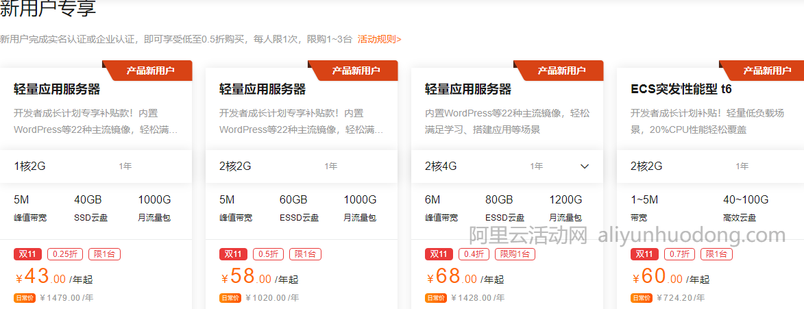The image size is (804, 309).
Task: Click 限1台 tag on ECS t6 card
Action: (717, 254)
